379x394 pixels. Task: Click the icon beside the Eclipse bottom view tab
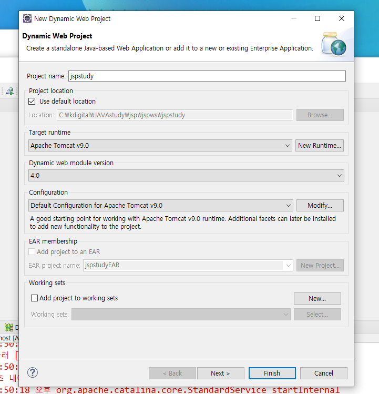[9, 327]
